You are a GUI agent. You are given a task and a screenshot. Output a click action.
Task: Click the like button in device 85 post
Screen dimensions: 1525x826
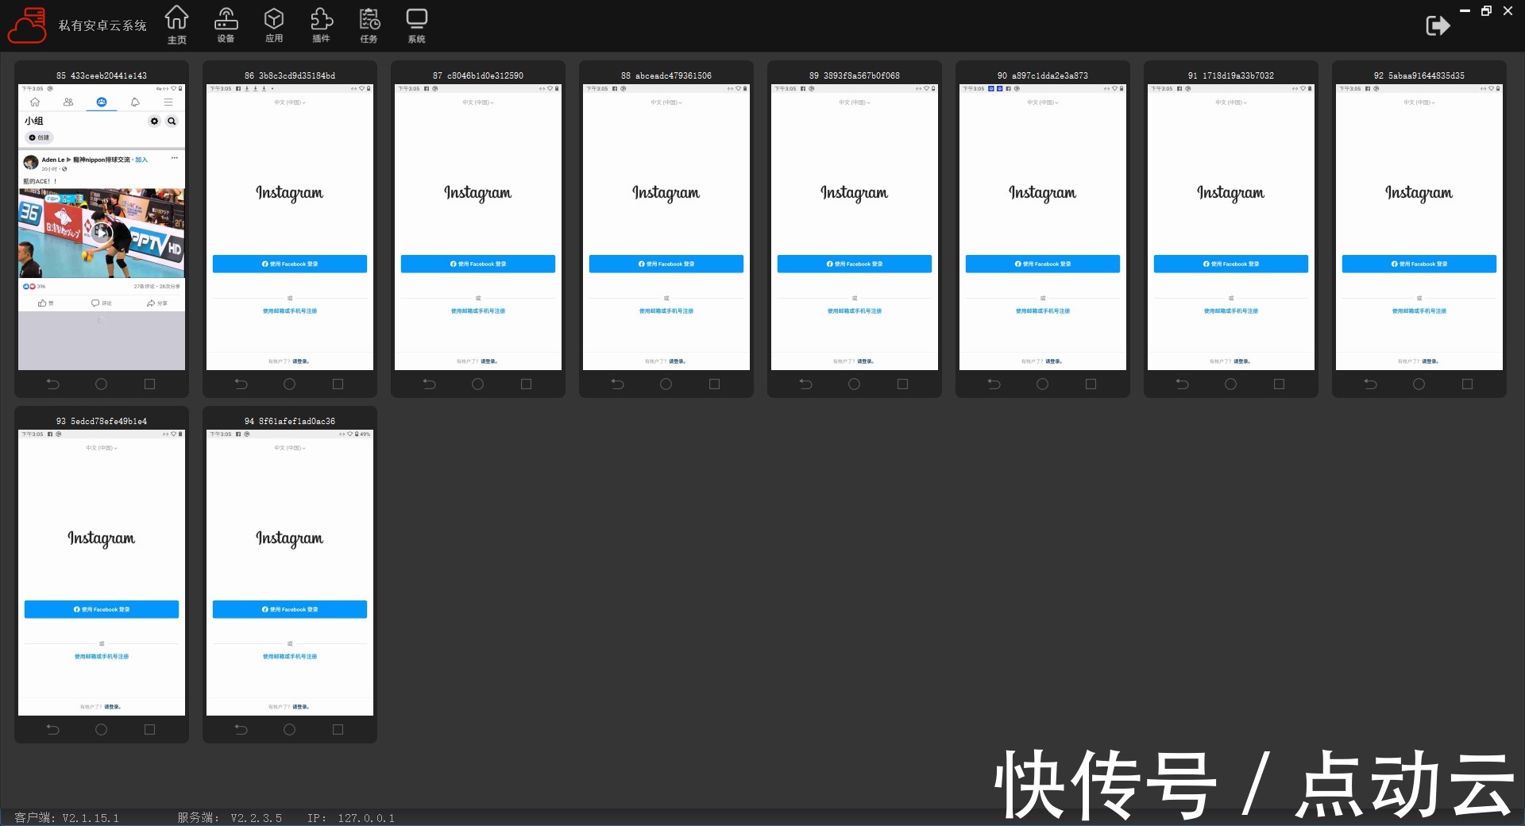(x=46, y=303)
